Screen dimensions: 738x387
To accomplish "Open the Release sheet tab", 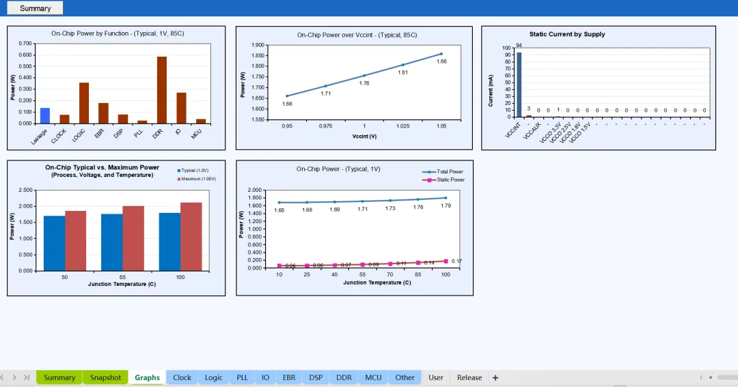I will (x=469, y=377).
